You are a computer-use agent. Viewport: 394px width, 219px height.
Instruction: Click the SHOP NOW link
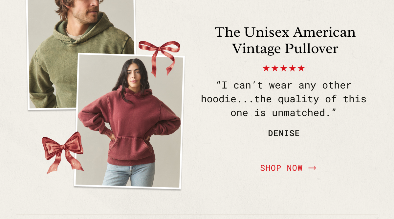[x=288, y=168]
